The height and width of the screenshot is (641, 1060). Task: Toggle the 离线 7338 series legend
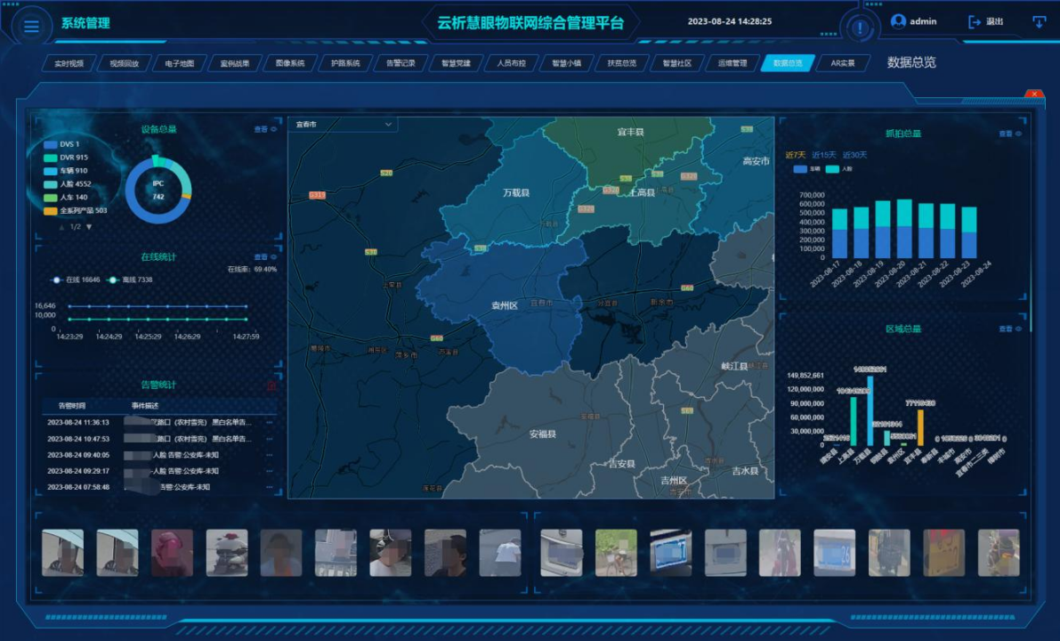[x=131, y=280]
